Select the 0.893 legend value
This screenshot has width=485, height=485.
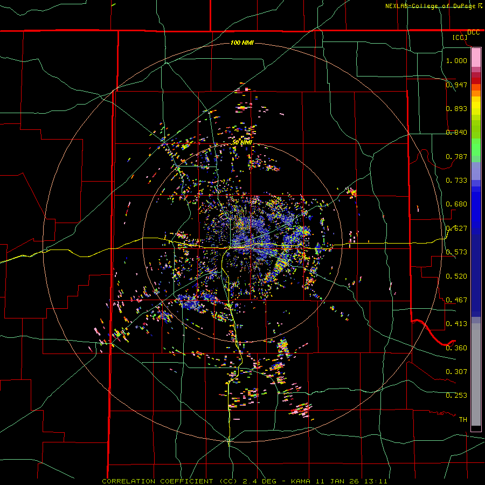pyautogui.click(x=456, y=108)
